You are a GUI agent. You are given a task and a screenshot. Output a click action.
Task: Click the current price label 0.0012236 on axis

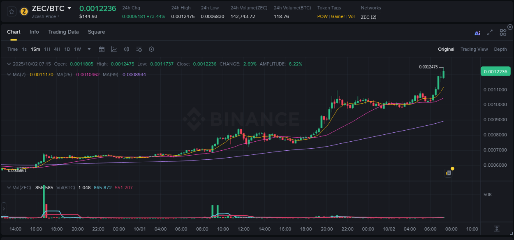click(x=495, y=72)
